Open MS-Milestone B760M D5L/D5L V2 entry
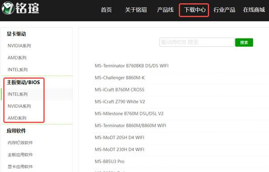 129,114
